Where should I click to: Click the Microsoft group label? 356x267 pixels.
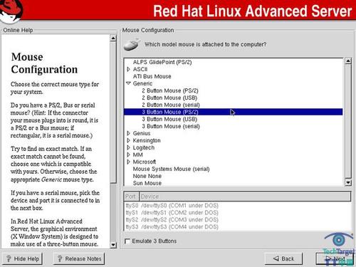[145, 162]
